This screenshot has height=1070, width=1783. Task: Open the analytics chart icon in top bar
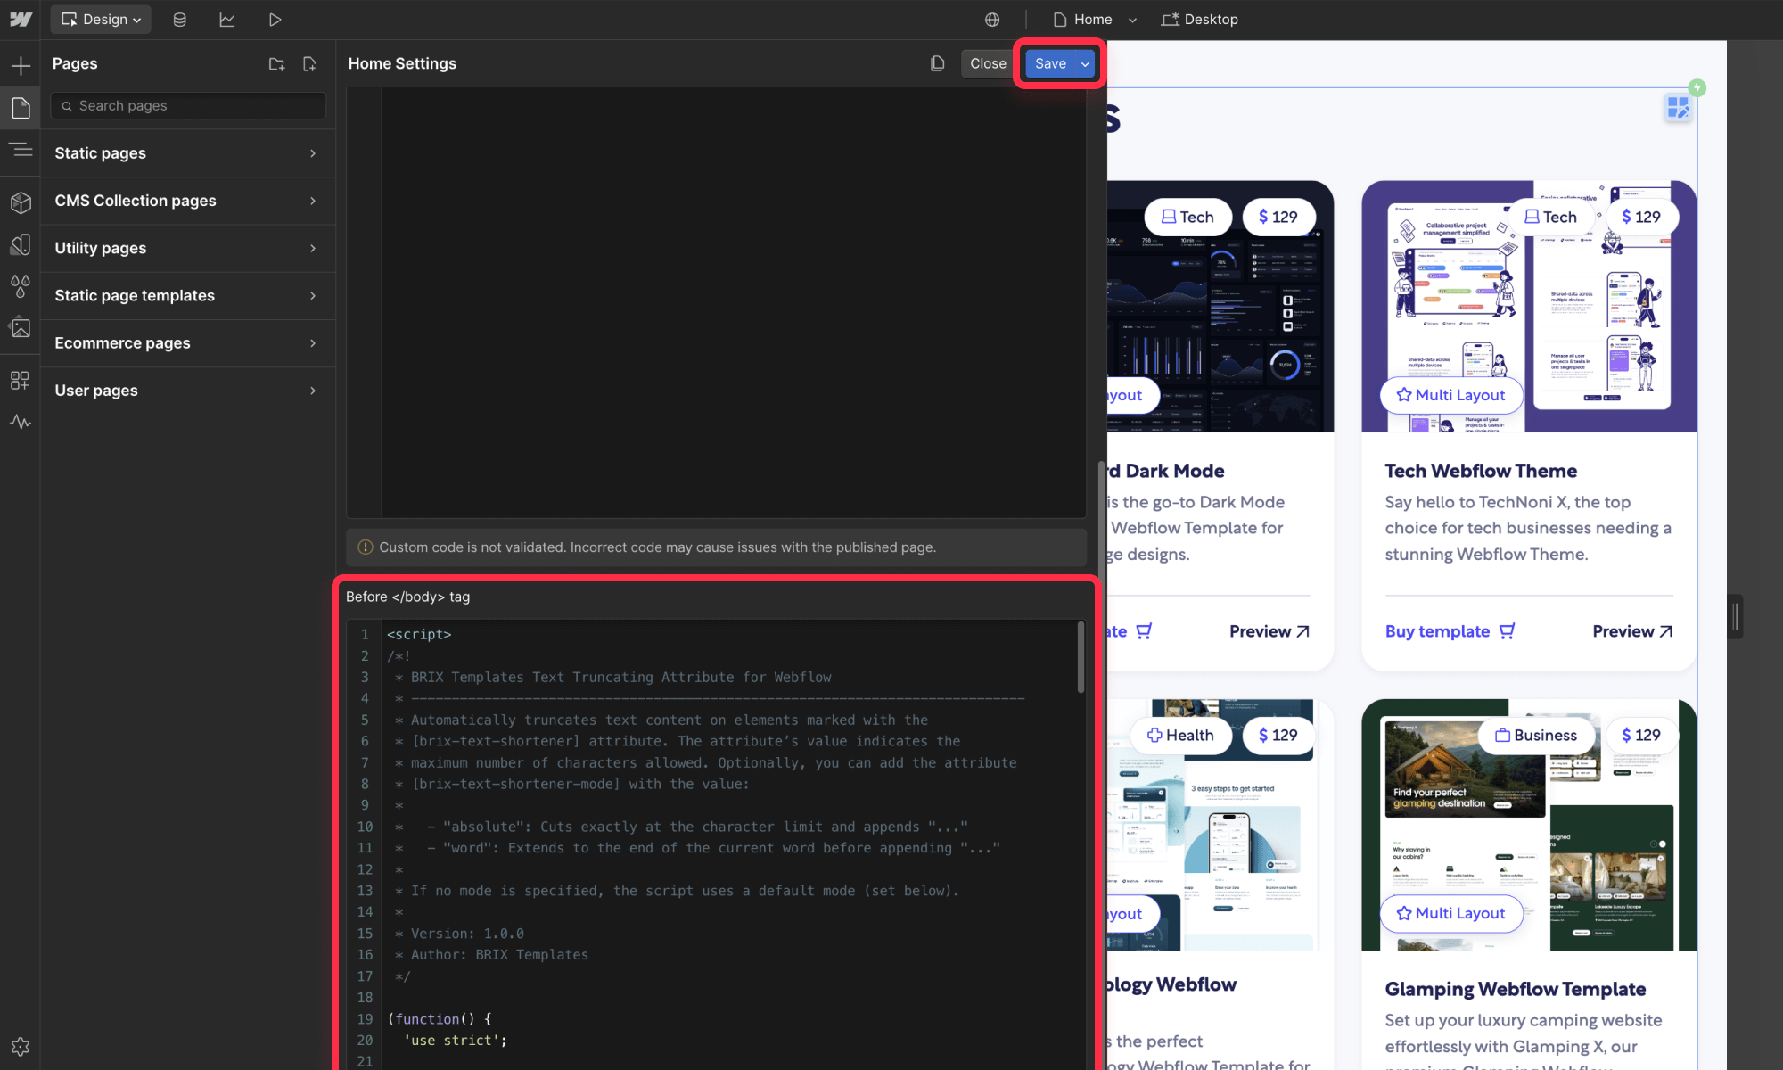pos(226,19)
